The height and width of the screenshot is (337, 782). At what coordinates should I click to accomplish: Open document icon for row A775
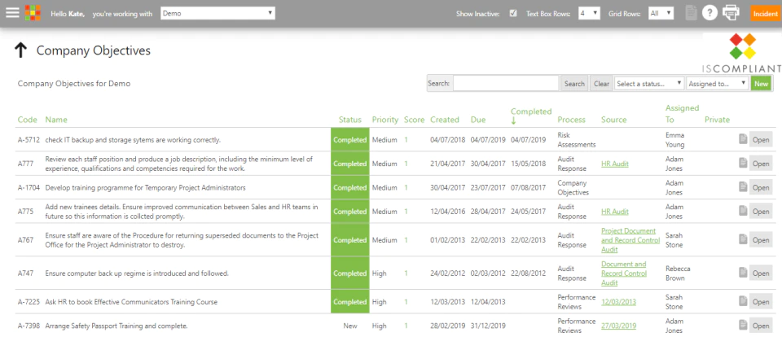[743, 211]
